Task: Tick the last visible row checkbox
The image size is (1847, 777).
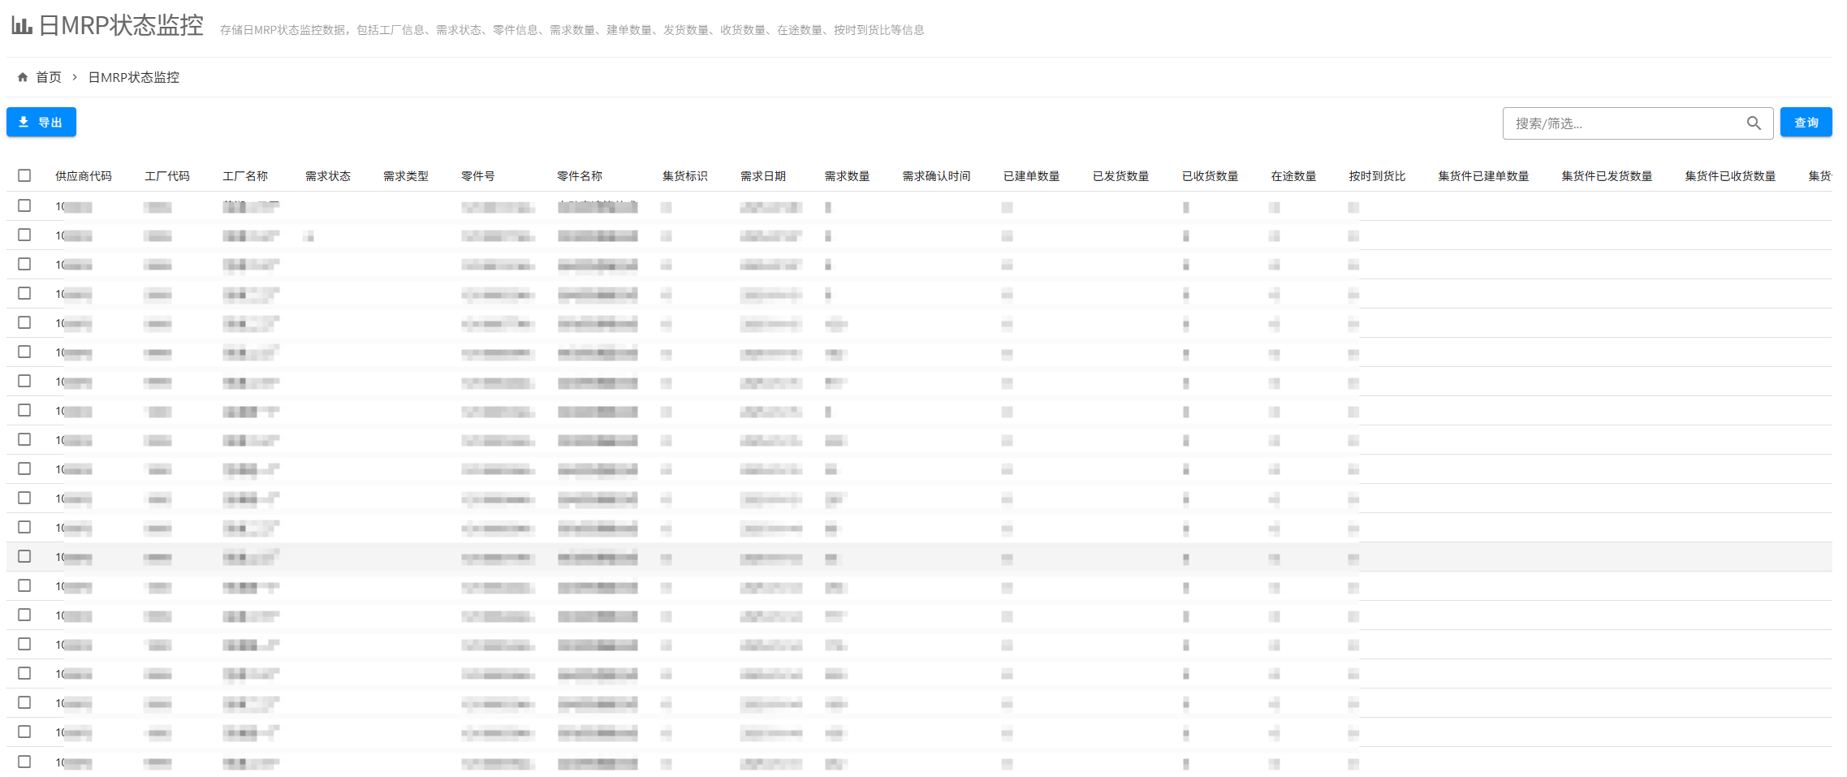Action: (24, 762)
